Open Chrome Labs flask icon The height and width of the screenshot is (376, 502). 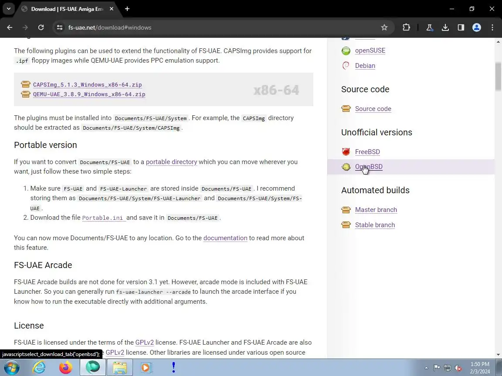point(429,27)
